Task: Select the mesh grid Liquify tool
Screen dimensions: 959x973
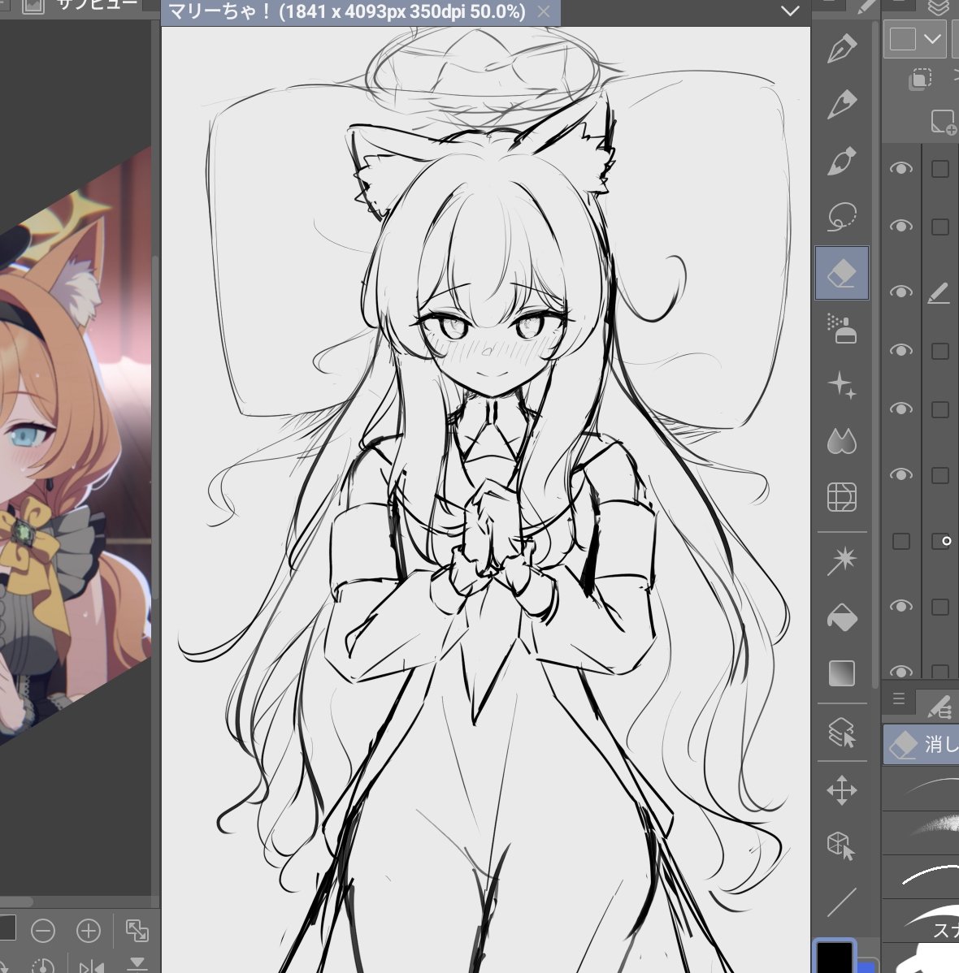Action: click(842, 497)
